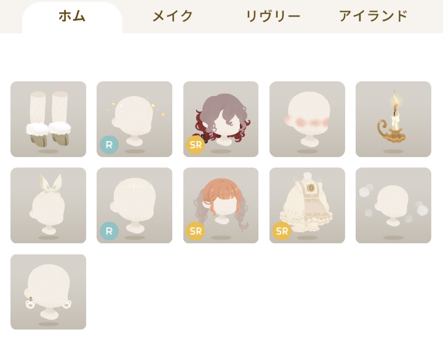The image size is (443, 340).
Task: Select the cream frilled dress outfit
Action: click(x=307, y=205)
